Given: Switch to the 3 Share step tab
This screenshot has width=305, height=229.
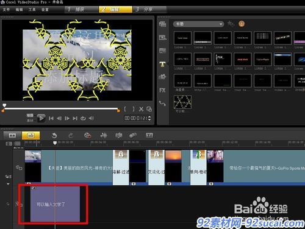Looking at the screenshot, I should tap(149, 9).
